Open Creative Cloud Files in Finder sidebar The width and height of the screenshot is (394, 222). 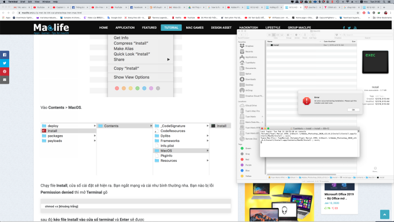coord(251,96)
